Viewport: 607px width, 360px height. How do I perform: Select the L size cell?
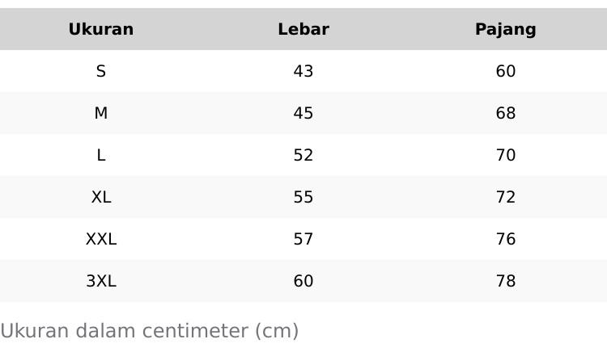101,155
